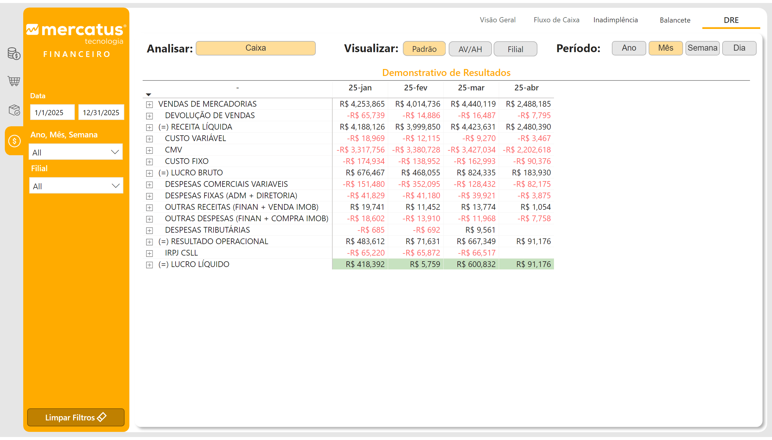
Task: Open the Ano, Mês, Semana dropdown
Action: [x=76, y=152]
